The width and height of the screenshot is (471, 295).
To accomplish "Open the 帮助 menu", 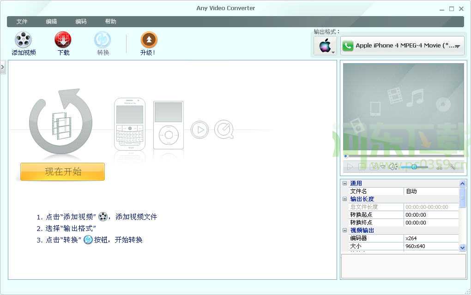I will tap(110, 21).
